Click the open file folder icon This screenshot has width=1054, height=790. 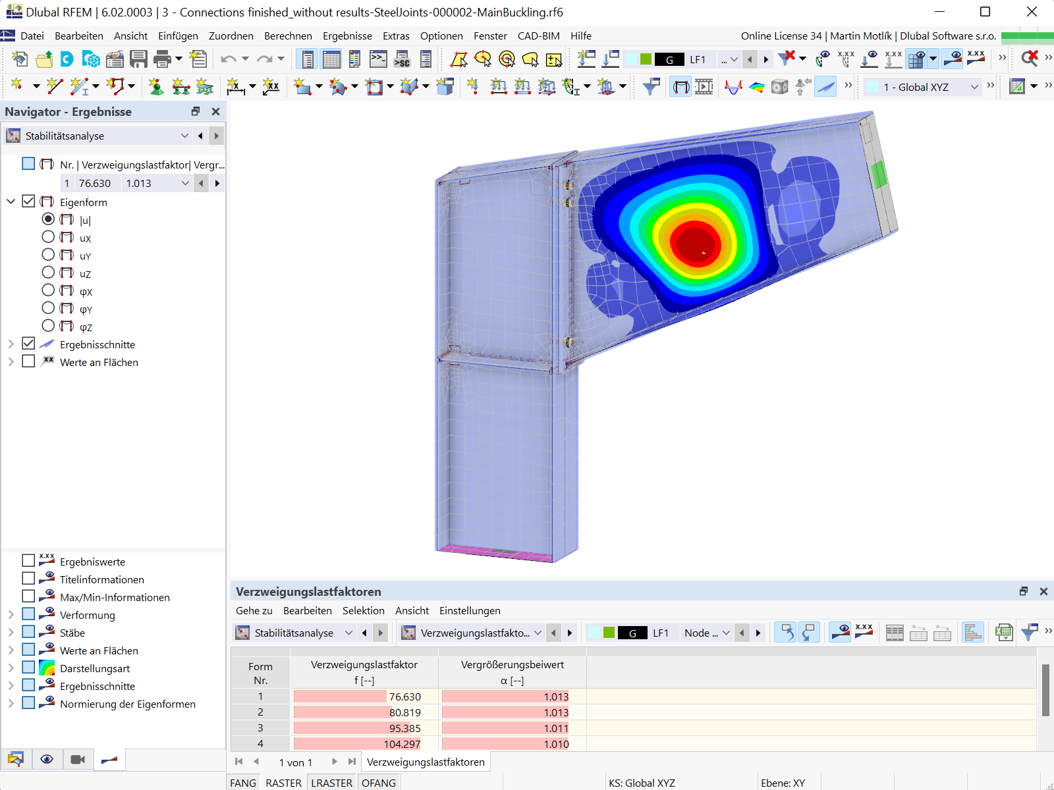click(44, 59)
